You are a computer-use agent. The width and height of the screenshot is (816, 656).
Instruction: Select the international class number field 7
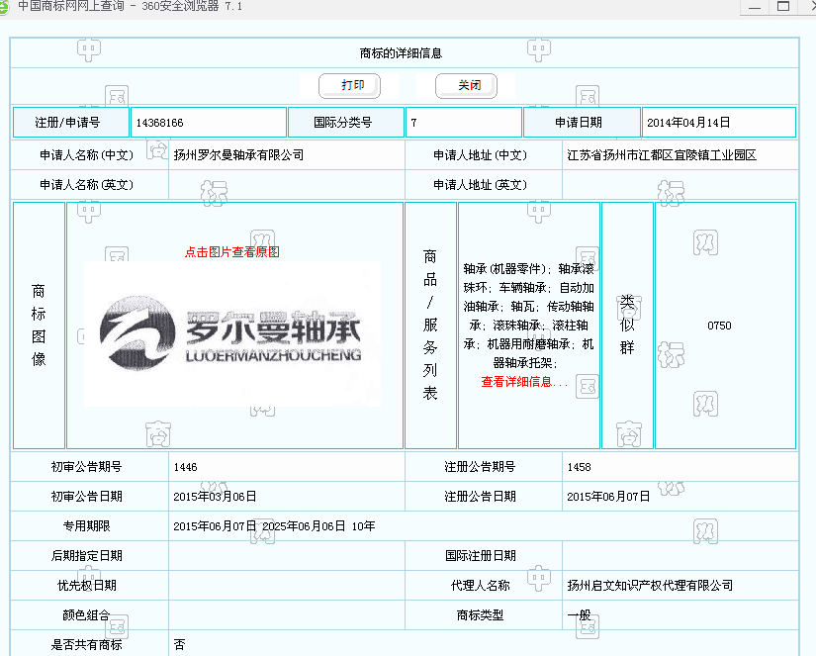463,123
